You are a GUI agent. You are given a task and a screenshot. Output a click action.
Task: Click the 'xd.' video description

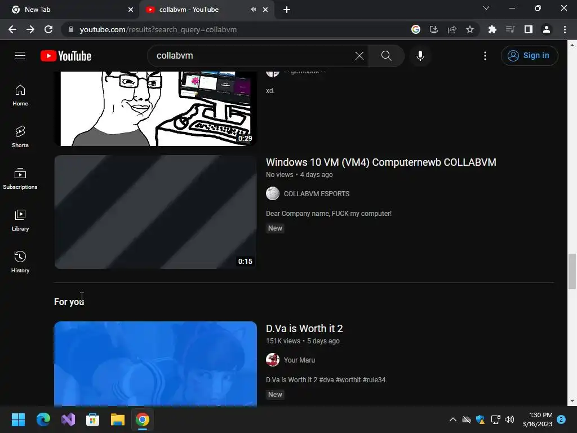[x=270, y=91]
